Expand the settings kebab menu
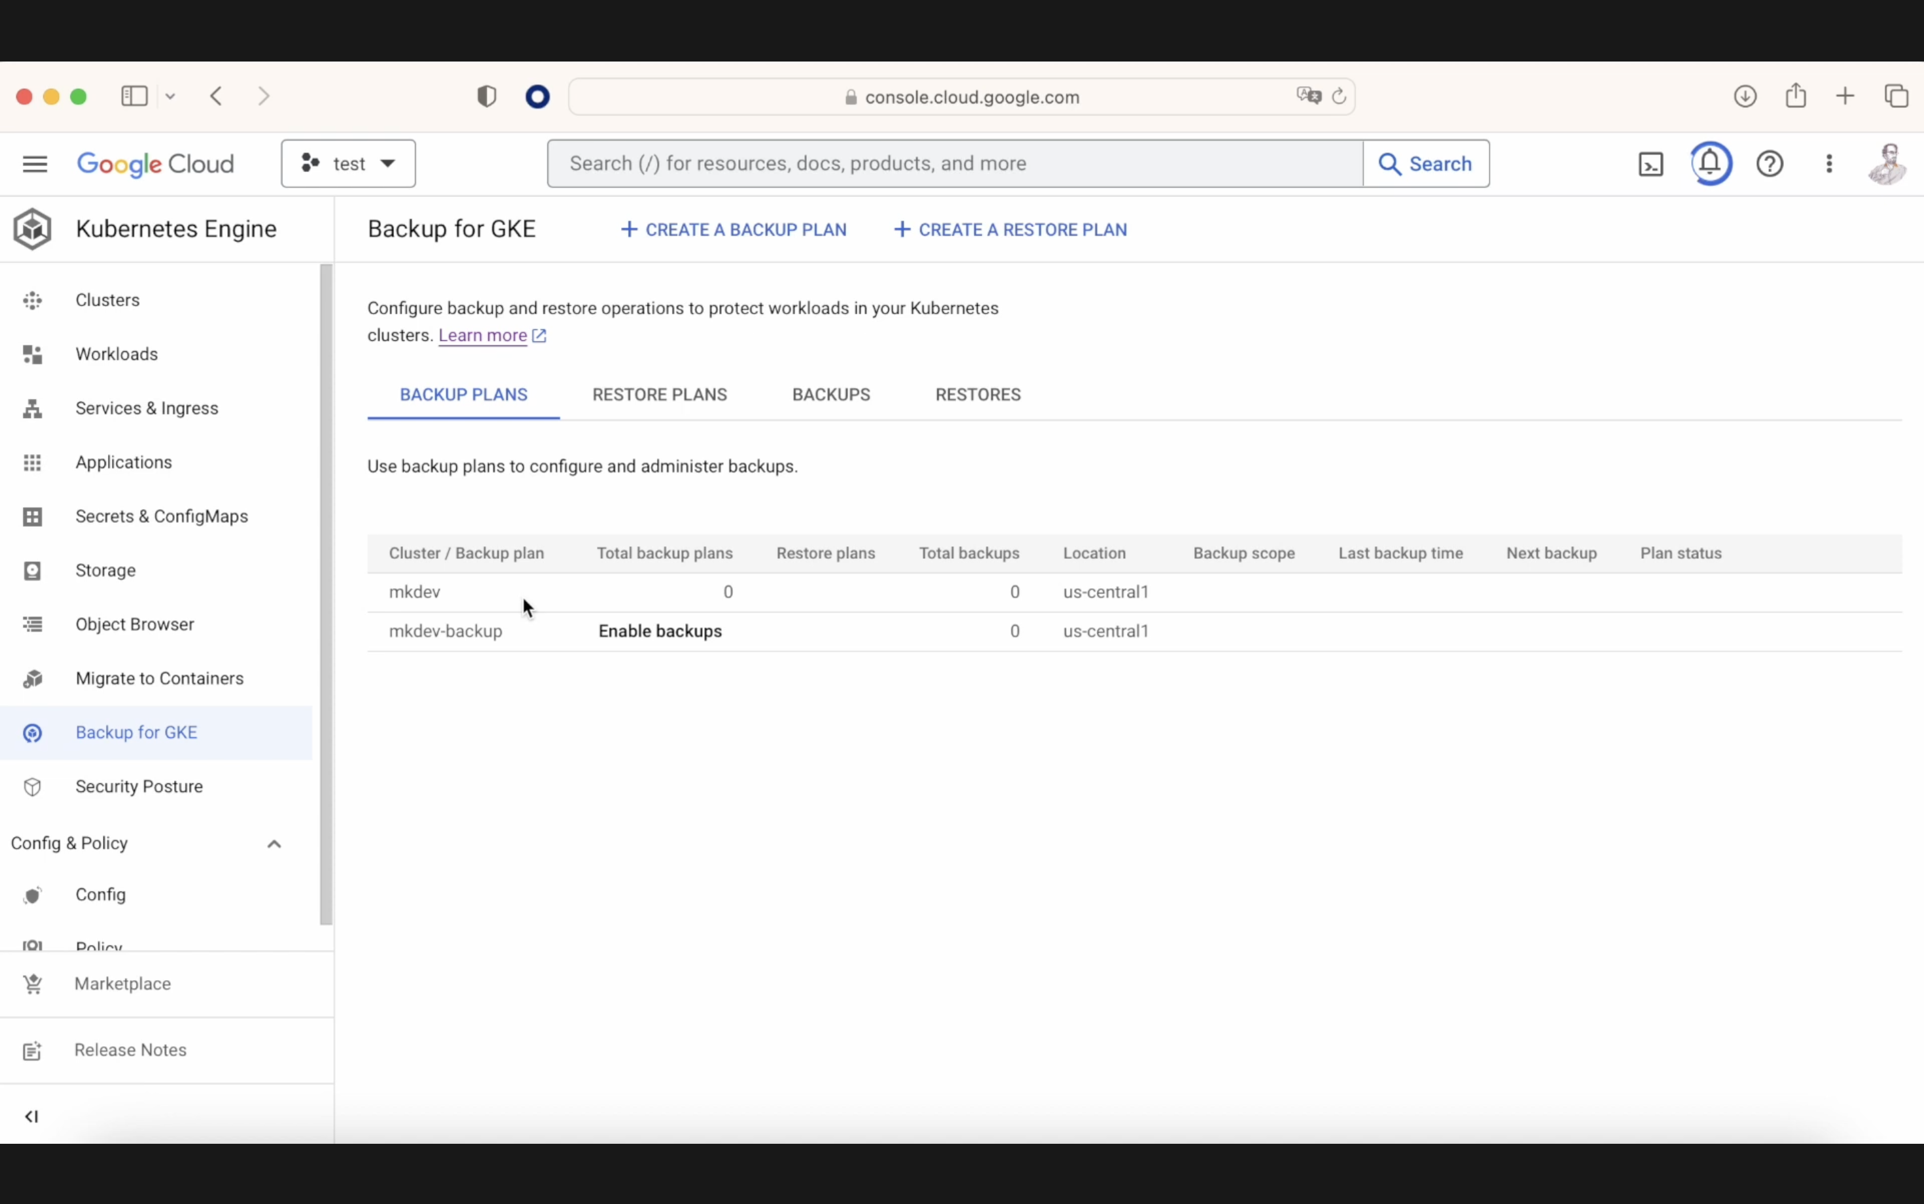Viewport: 1924px width, 1204px height. (x=1828, y=164)
